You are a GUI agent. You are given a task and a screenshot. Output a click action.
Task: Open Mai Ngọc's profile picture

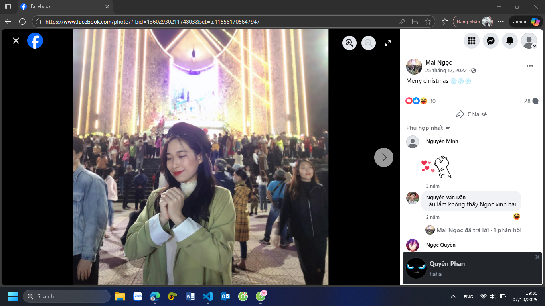click(x=414, y=67)
